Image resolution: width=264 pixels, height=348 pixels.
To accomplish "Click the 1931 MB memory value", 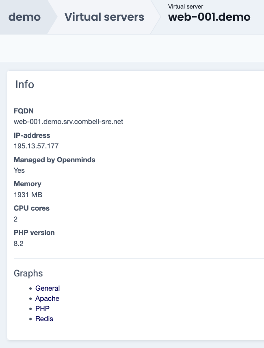I will click(x=28, y=195).
